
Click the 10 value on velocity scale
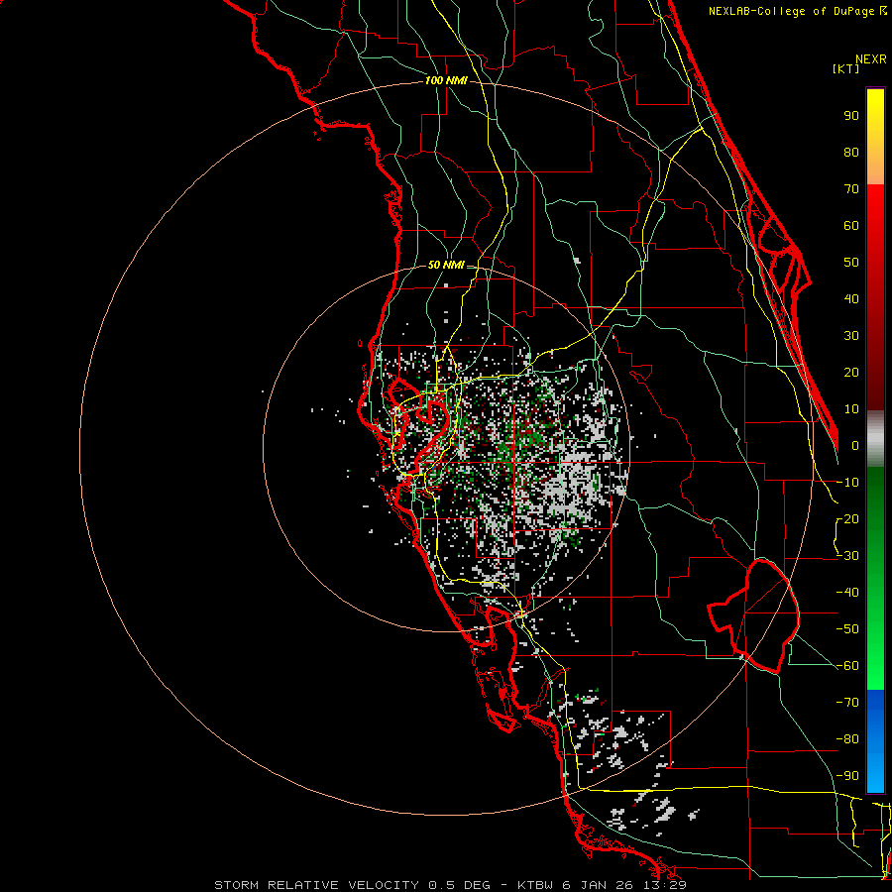pos(851,409)
